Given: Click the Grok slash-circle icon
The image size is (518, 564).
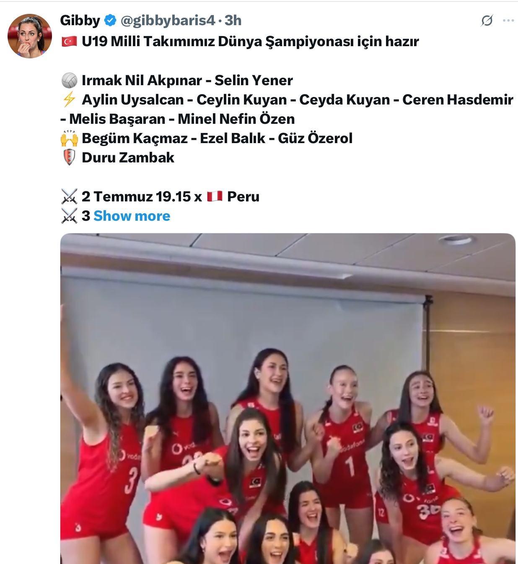Looking at the screenshot, I should coord(487,21).
